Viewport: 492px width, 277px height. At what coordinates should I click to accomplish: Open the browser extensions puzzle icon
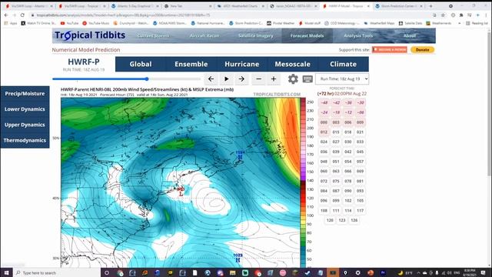461,15
